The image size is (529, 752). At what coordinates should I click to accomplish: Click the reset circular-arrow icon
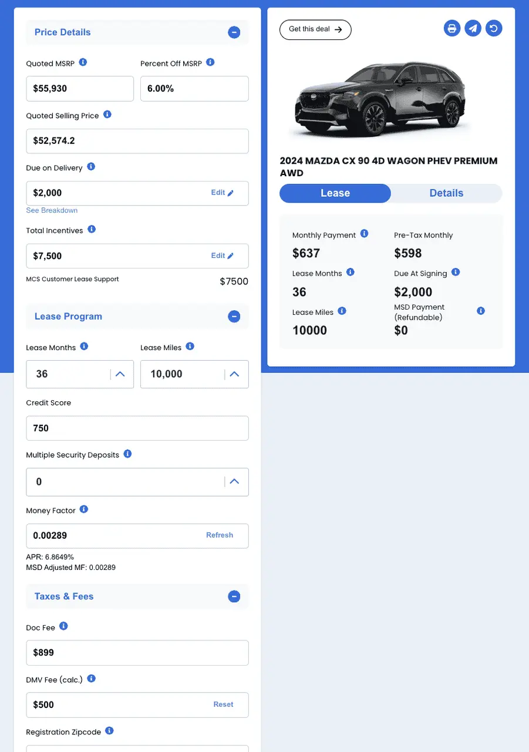494,28
